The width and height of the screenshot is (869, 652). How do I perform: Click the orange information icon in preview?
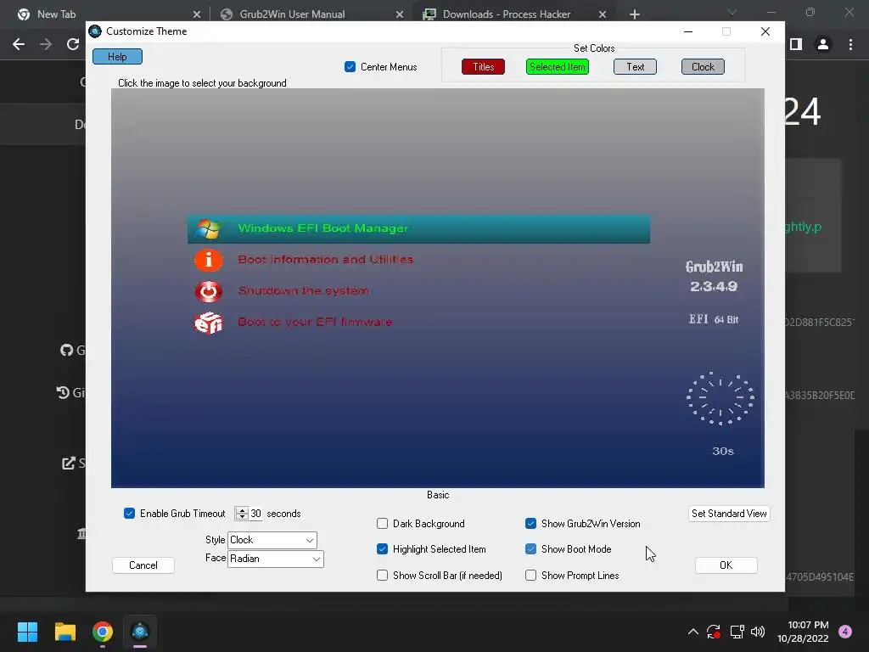tap(209, 260)
